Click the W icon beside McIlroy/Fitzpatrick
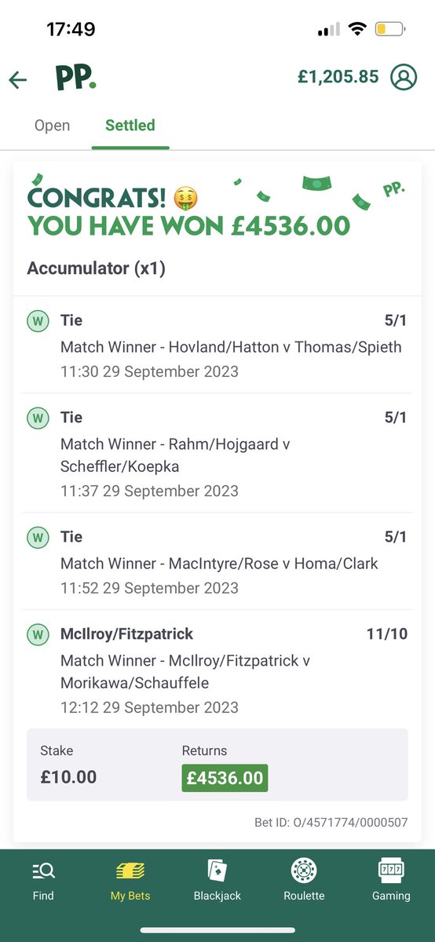The image size is (435, 942). (38, 633)
